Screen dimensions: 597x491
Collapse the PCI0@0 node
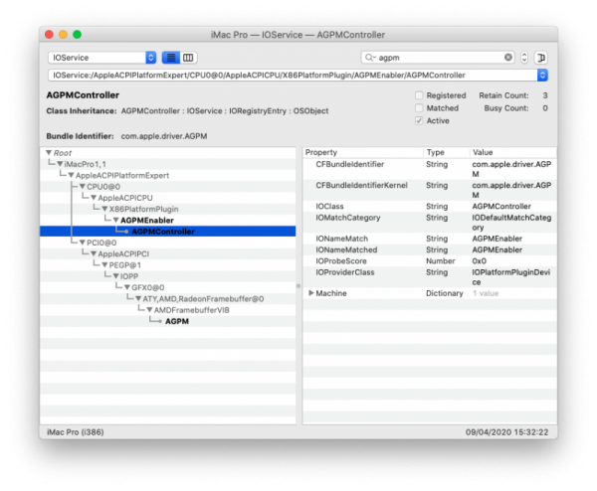click(83, 243)
